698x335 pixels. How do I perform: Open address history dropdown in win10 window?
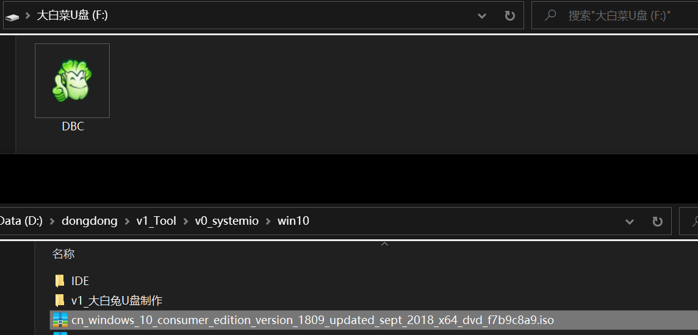pos(630,221)
